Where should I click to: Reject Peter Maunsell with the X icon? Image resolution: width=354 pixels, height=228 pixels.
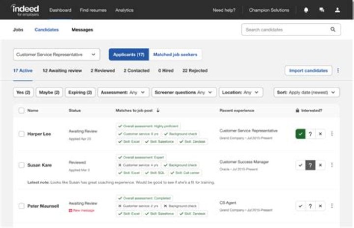[x=320, y=206]
